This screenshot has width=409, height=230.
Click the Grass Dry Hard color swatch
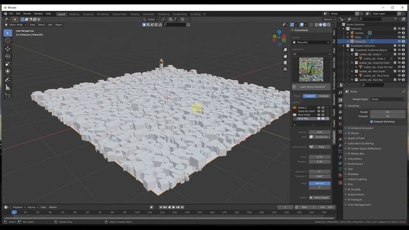[295, 111]
